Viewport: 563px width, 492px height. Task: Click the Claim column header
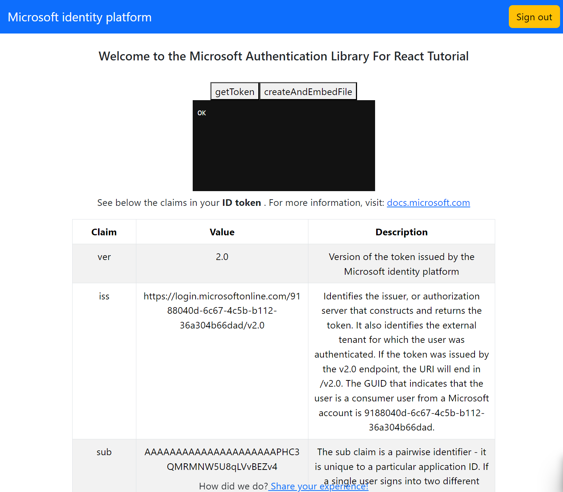click(x=104, y=232)
